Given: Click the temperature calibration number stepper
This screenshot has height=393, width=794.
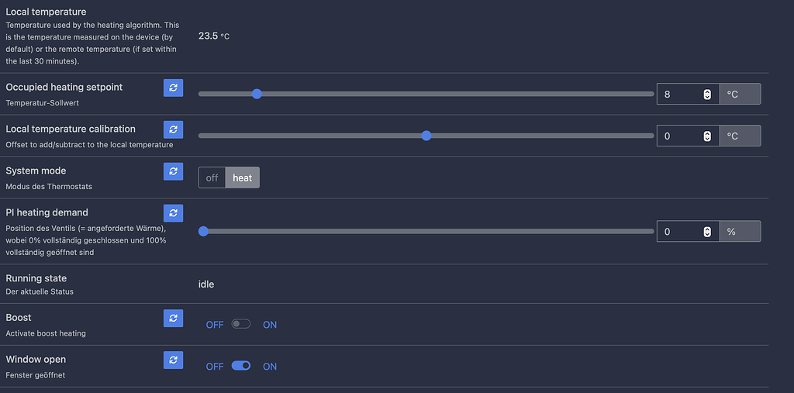Looking at the screenshot, I should (707, 136).
